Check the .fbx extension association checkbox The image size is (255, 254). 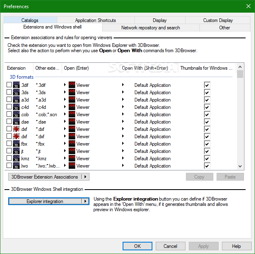tap(9, 144)
